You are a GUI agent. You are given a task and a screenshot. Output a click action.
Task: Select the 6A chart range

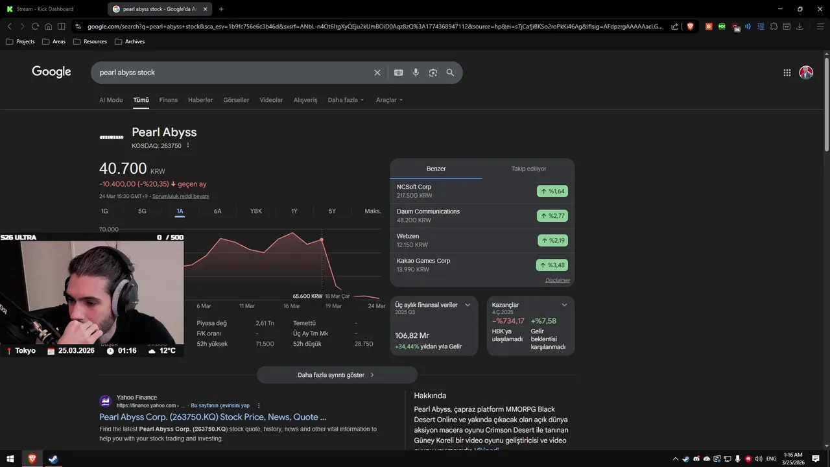pyautogui.click(x=218, y=211)
